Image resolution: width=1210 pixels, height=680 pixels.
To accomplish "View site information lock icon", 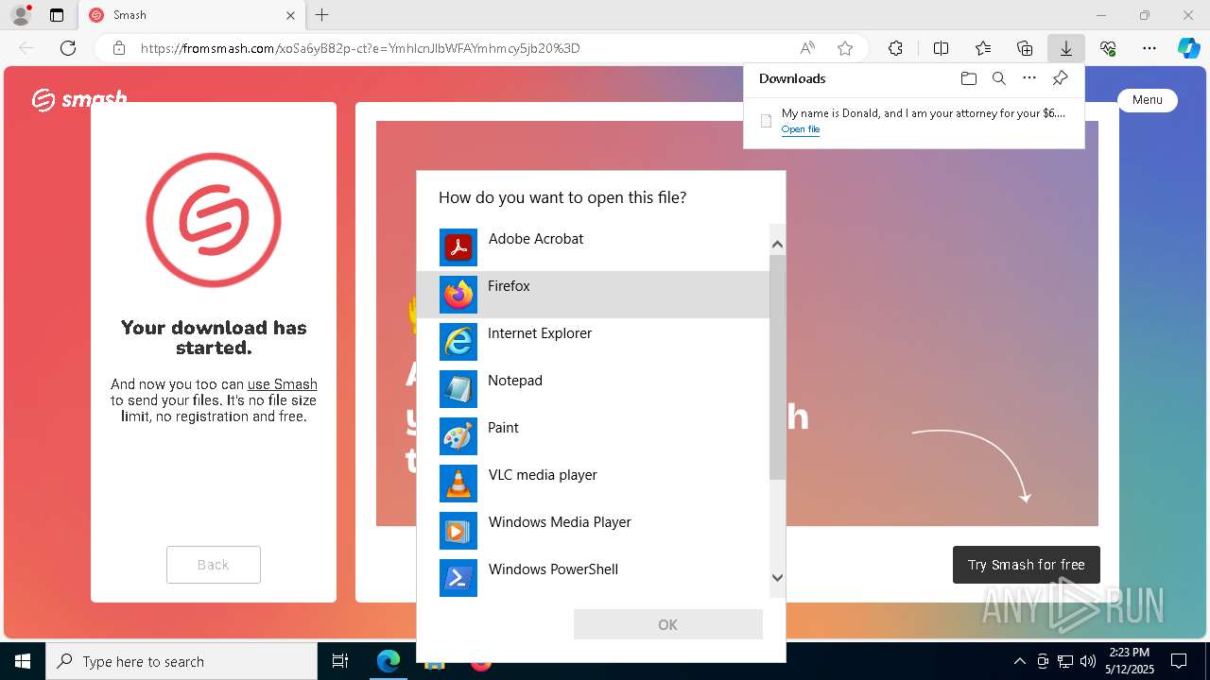I will click(118, 48).
